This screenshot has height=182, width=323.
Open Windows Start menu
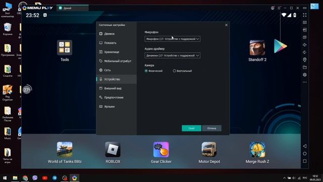(x=5, y=177)
